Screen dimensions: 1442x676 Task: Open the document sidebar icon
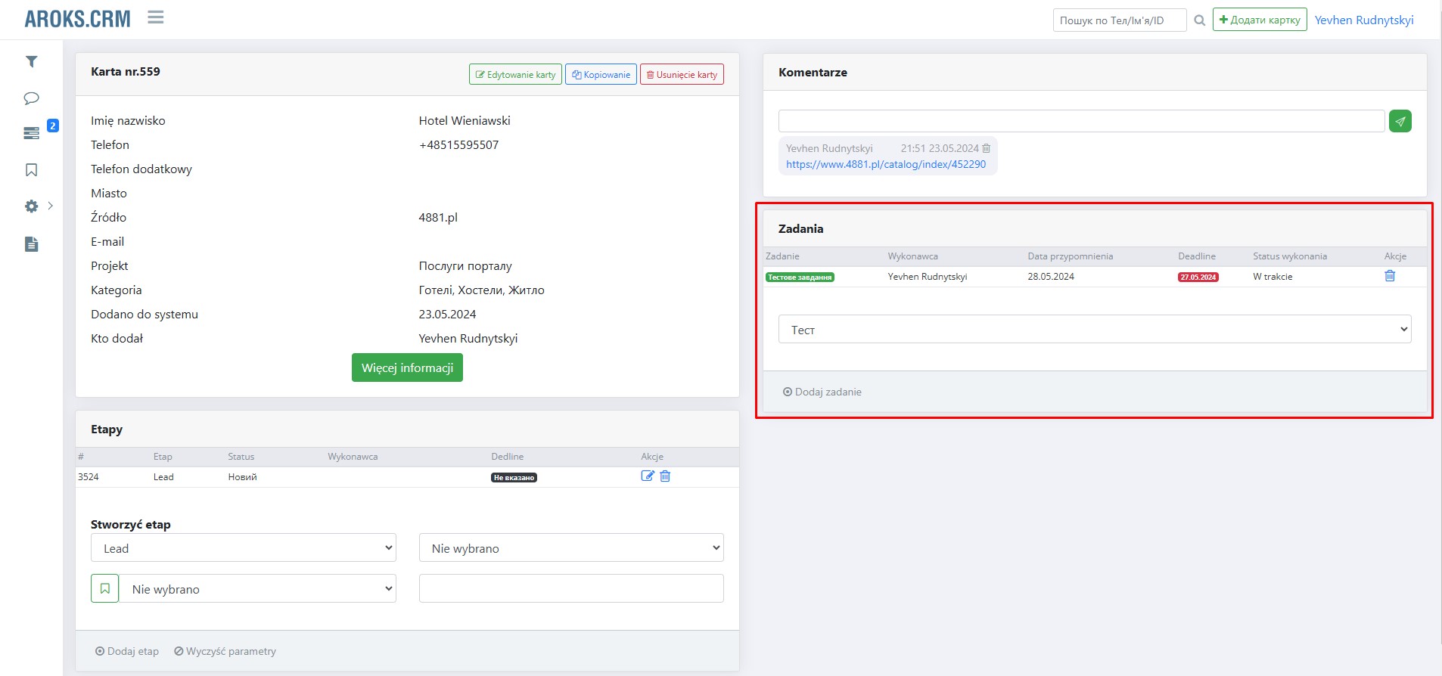(32, 244)
